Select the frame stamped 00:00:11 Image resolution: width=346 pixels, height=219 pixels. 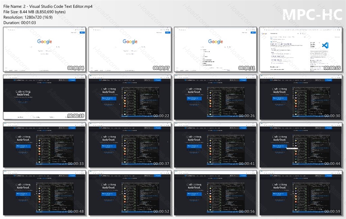215,50
